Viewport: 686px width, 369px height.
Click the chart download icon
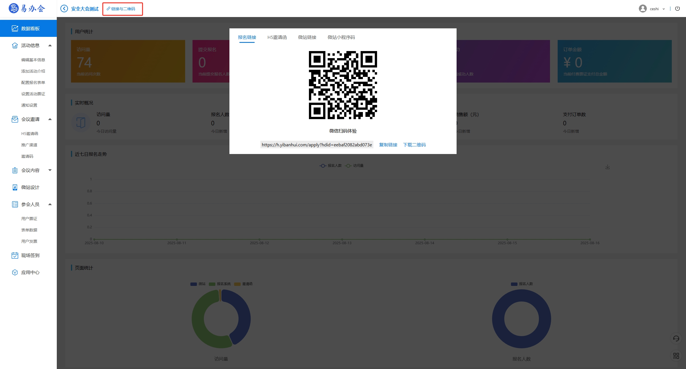(607, 167)
